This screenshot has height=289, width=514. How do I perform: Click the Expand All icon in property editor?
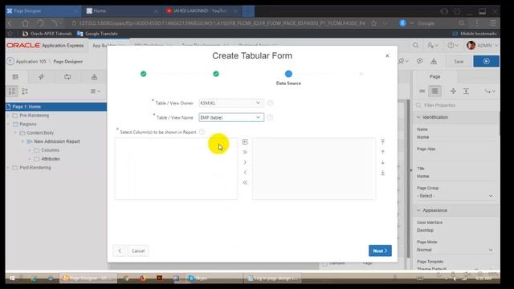point(466,91)
